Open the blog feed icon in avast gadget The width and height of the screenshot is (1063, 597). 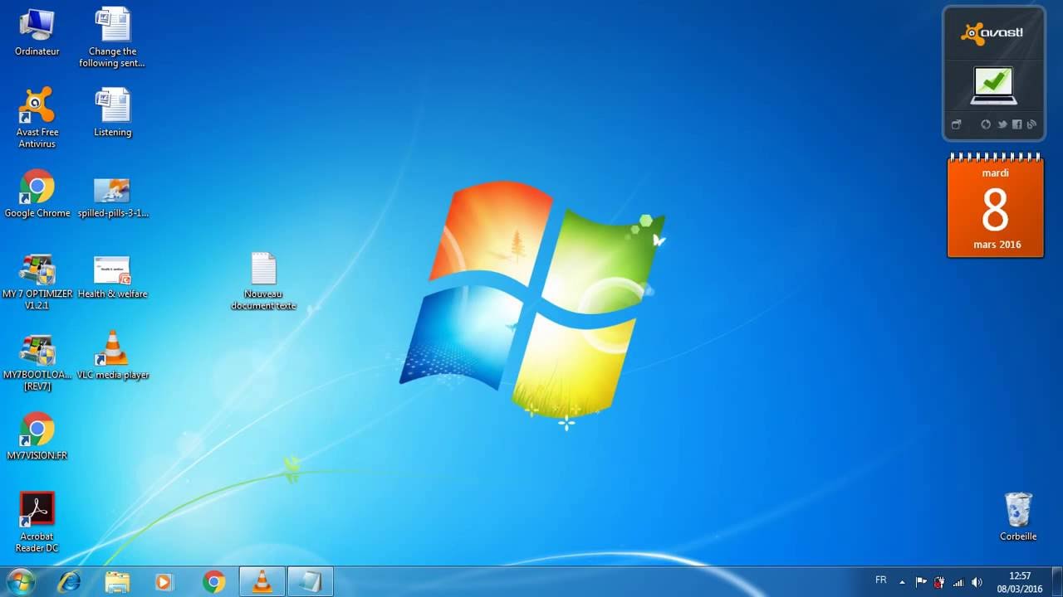tap(1031, 124)
